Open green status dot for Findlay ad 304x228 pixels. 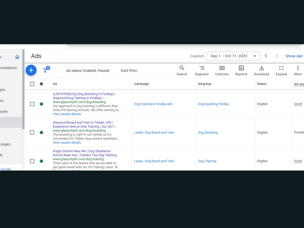point(41,104)
